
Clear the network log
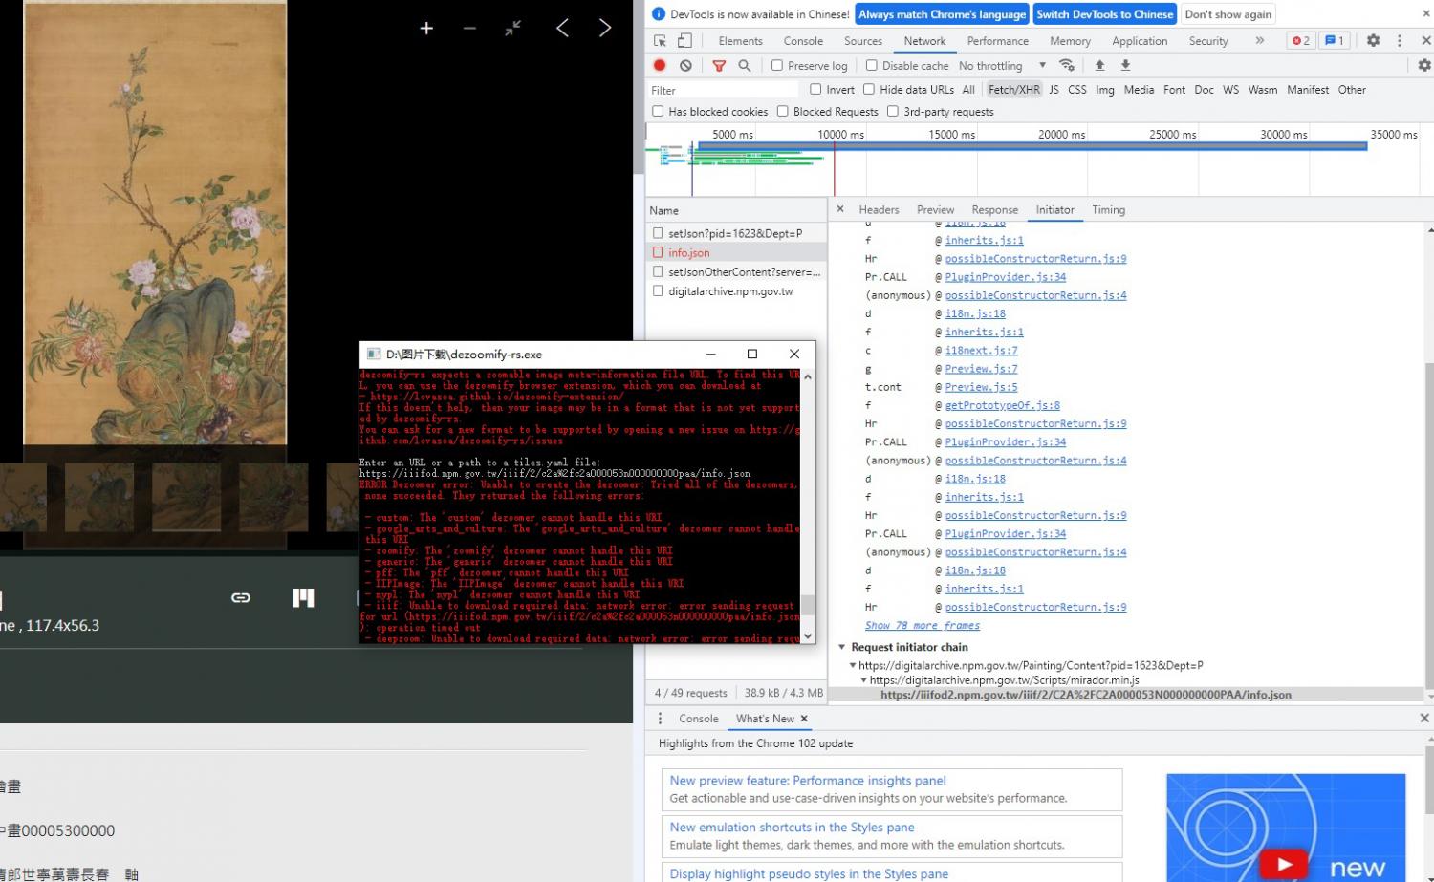pyautogui.click(x=685, y=65)
